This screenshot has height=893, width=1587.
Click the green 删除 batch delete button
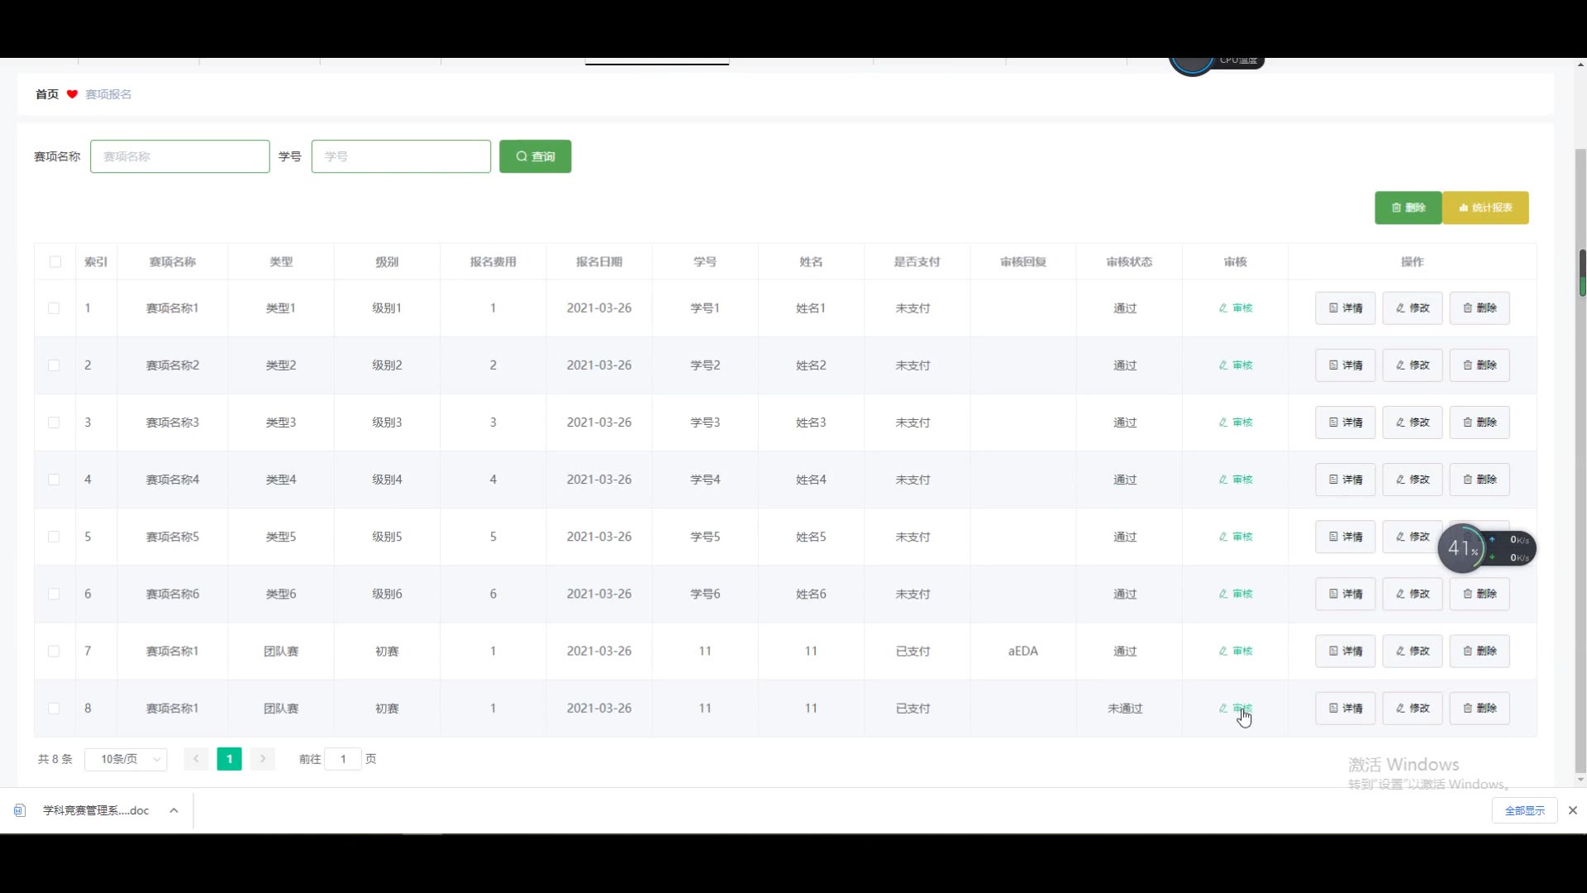click(x=1408, y=208)
